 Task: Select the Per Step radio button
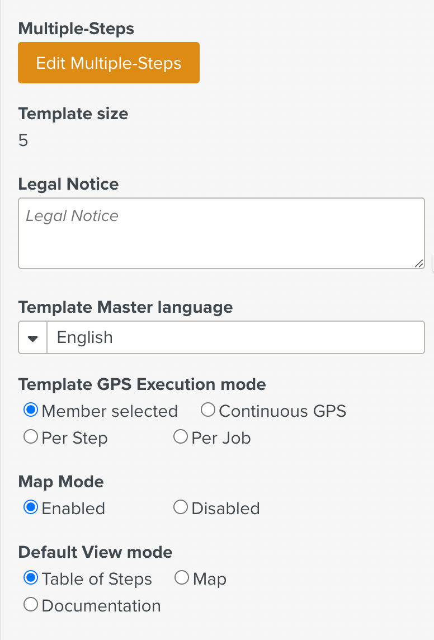tap(30, 437)
